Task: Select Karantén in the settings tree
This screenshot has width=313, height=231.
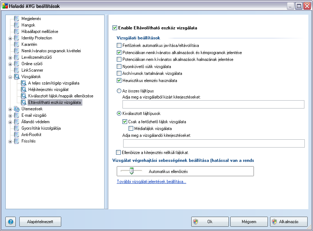Action: [29, 44]
